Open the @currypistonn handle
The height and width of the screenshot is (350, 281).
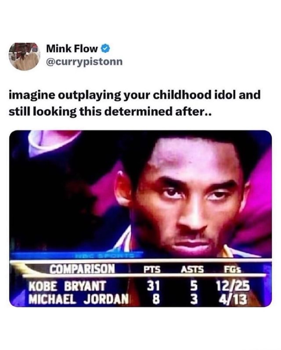click(x=84, y=62)
